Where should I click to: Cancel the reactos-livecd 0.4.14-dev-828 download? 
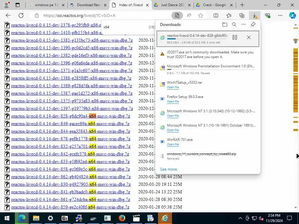point(249,37)
